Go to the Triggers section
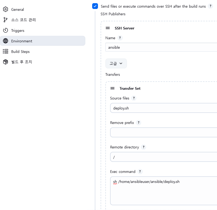The width and height of the screenshot is (217, 210). 43,31
